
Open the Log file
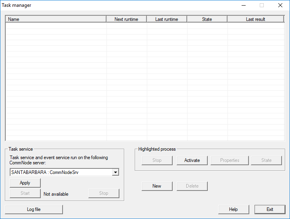pos(34,209)
